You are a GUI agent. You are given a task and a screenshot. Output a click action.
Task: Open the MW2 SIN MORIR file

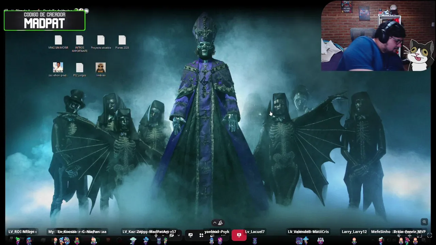click(x=58, y=43)
